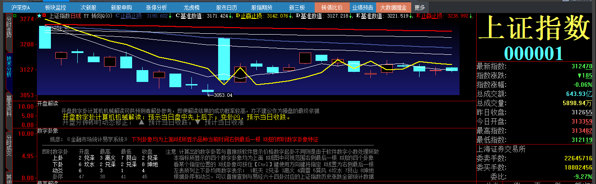Screen dimensions: 596x184
Task: Click the 上卦 row label
Action: coord(57,157)
